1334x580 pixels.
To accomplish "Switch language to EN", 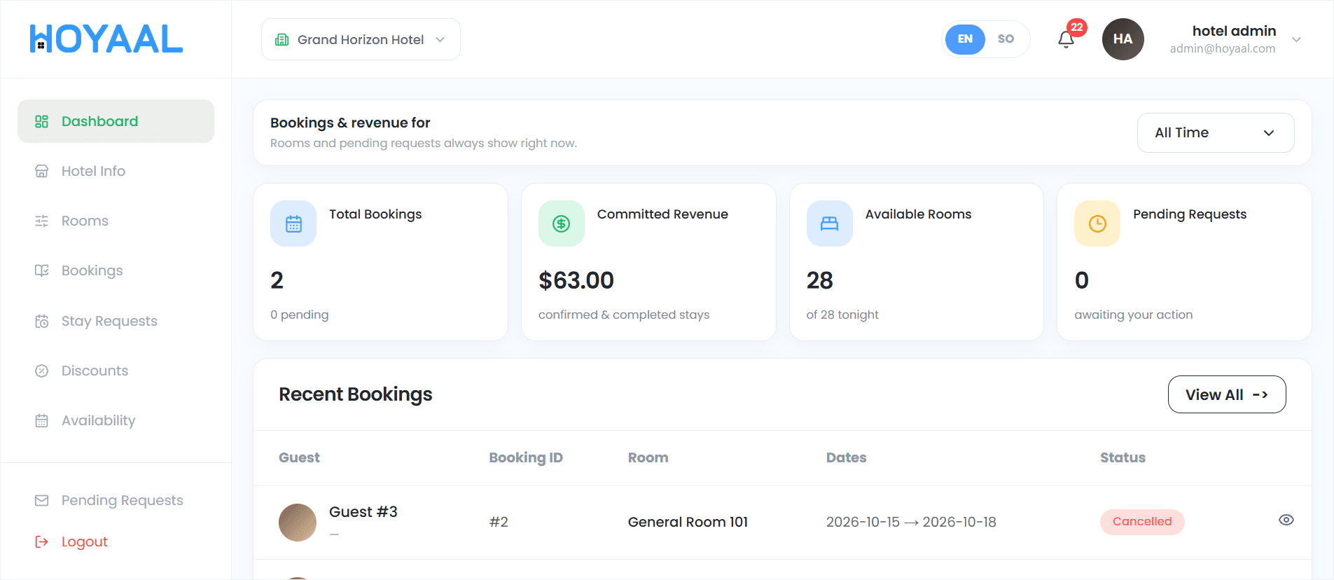I will tap(965, 39).
